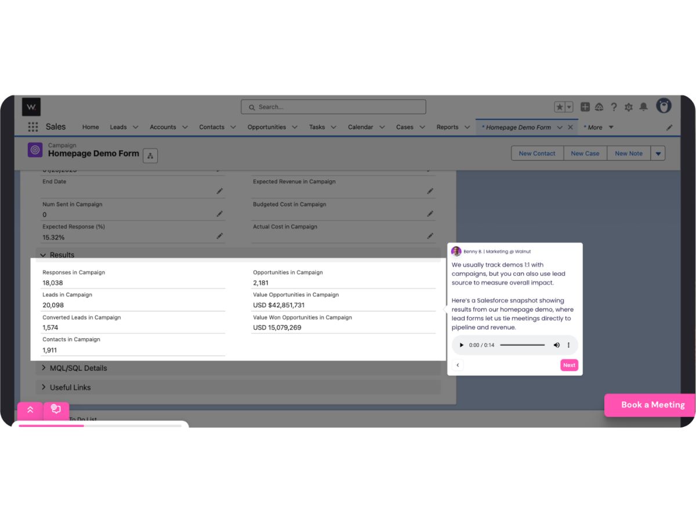The width and height of the screenshot is (696, 522).
Task: Open the Opportunities tab
Action: click(x=267, y=127)
